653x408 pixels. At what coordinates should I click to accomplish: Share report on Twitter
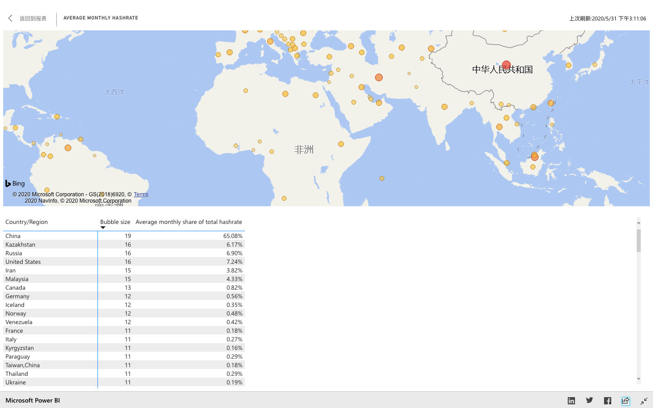[590, 400]
